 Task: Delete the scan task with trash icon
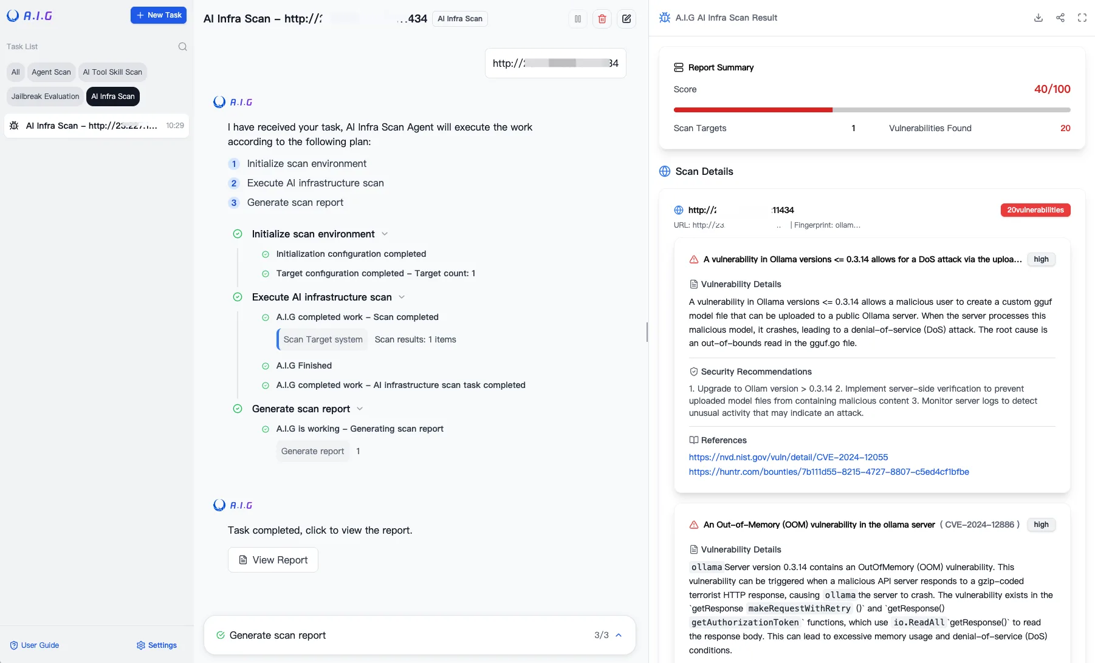coord(602,19)
